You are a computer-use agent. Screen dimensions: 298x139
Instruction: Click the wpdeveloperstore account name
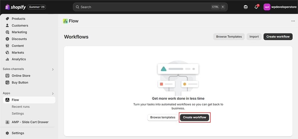[284, 7]
